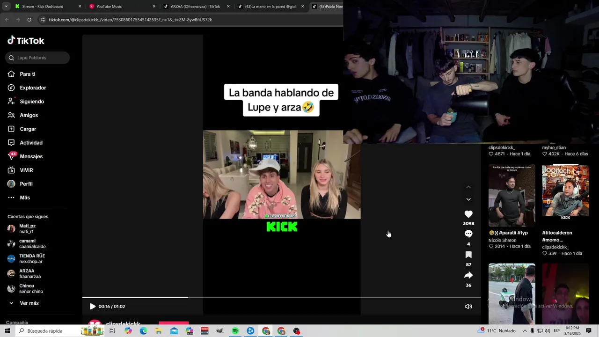The height and width of the screenshot is (337, 599).
Task: Open the Windows notification center
Action: pos(589,331)
